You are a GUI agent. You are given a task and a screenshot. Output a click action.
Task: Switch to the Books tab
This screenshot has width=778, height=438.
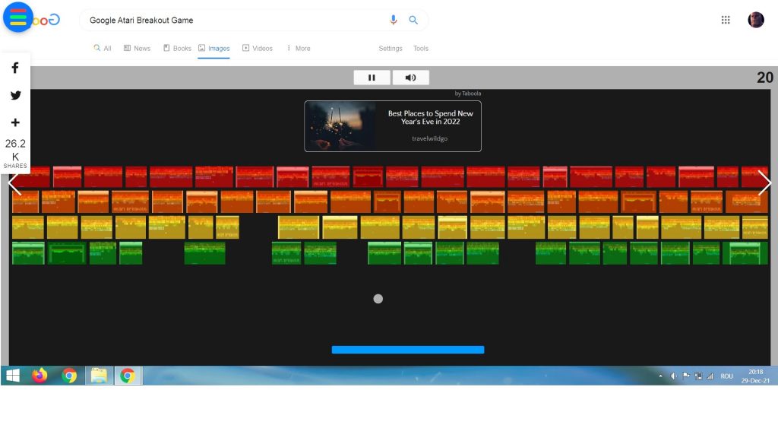177,48
